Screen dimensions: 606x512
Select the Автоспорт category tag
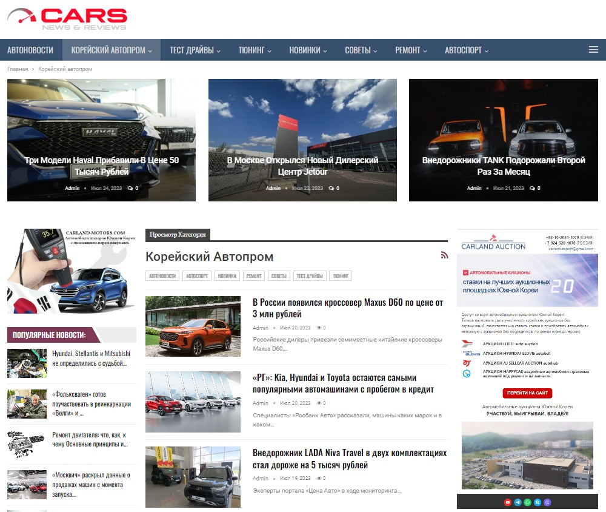pos(197,276)
